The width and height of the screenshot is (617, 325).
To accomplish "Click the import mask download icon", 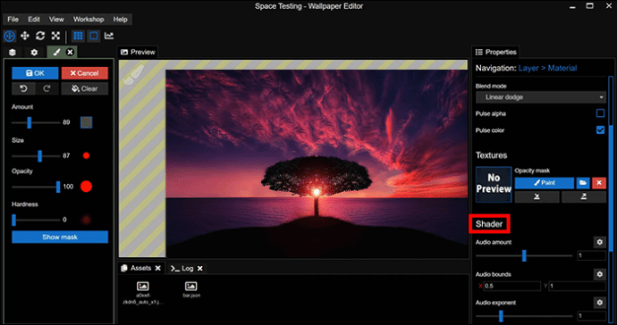I will pyautogui.click(x=537, y=197).
